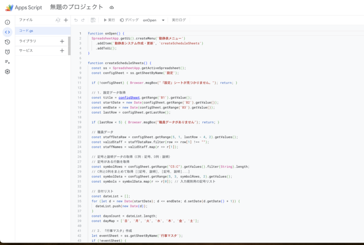Open the 実行ログ execution log

(179, 20)
